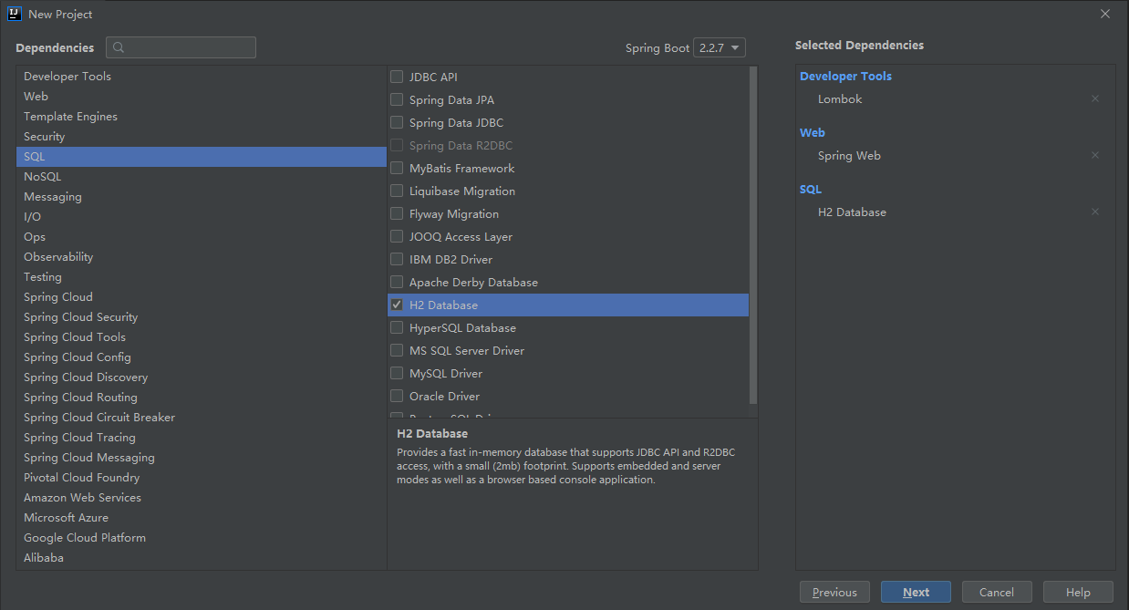The image size is (1129, 610).
Task: Click the checkbox icon beside JDBC API
Action: pyautogui.click(x=397, y=77)
